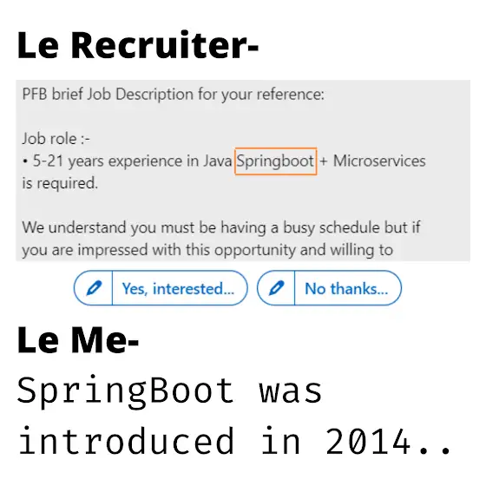Click 'PFB brief Job Description' line
The height and width of the screenshot is (486, 486).
coord(174,95)
